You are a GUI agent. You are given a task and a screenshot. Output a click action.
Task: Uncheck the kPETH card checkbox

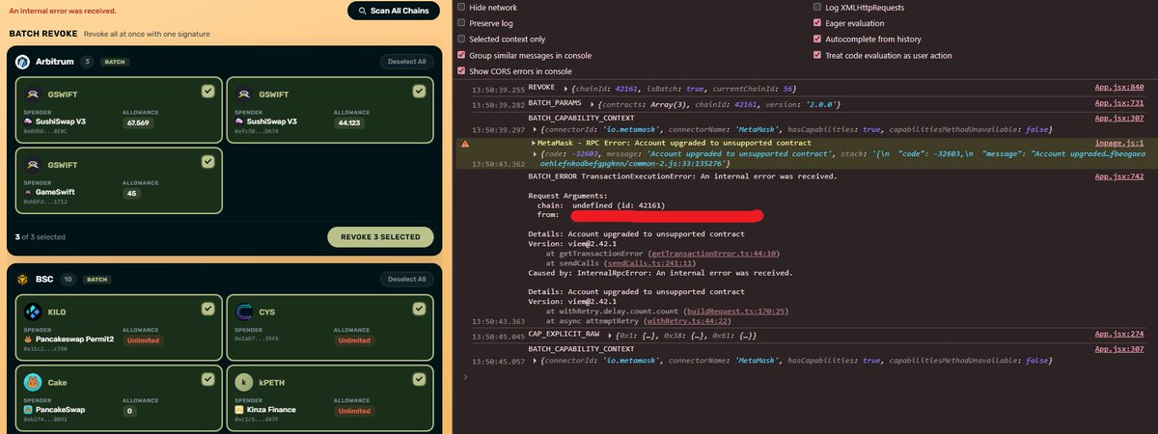click(418, 378)
